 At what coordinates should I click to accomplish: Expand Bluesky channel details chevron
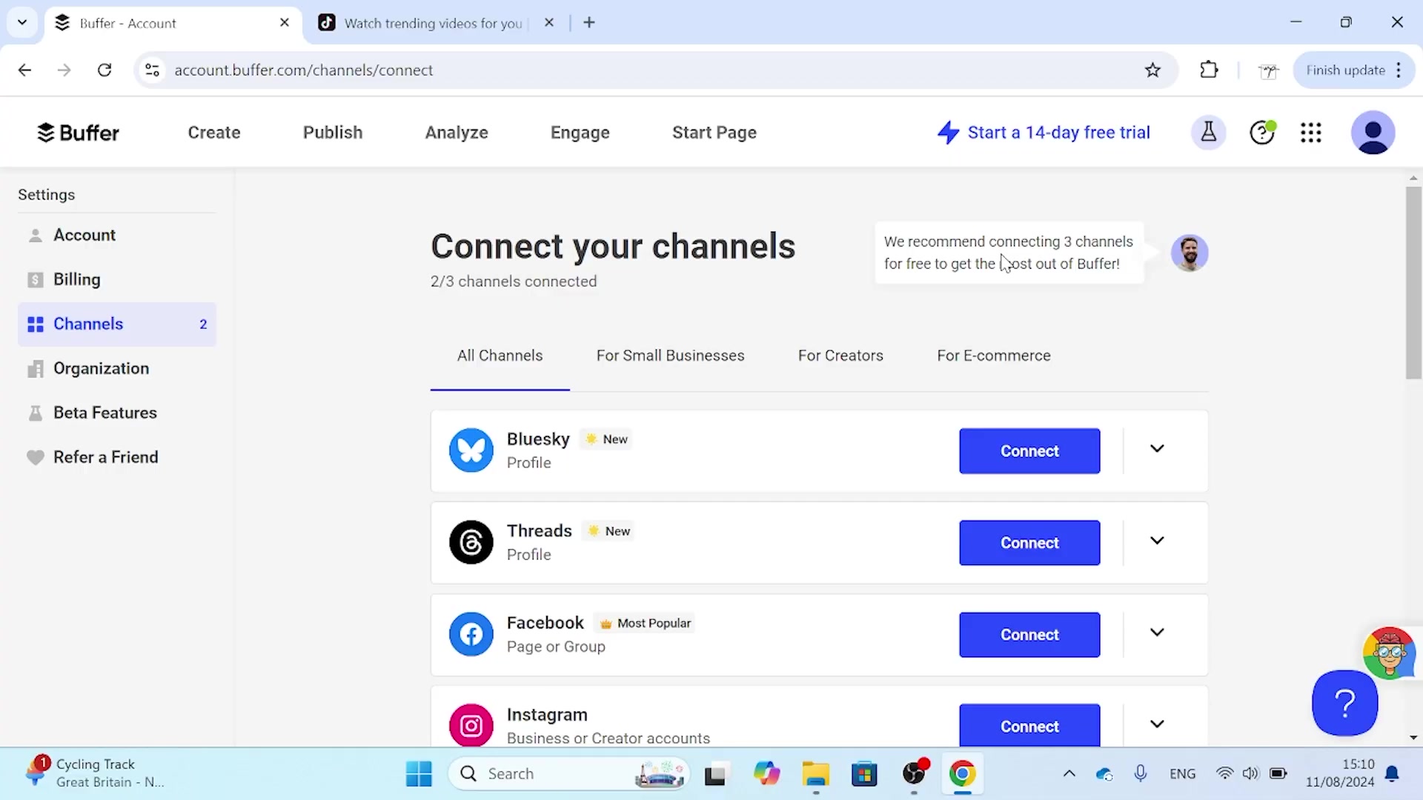tap(1157, 449)
